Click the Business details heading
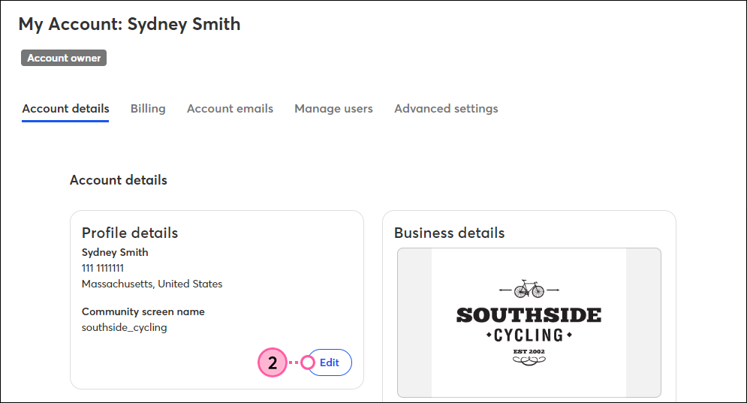The image size is (747, 403). coord(449,233)
